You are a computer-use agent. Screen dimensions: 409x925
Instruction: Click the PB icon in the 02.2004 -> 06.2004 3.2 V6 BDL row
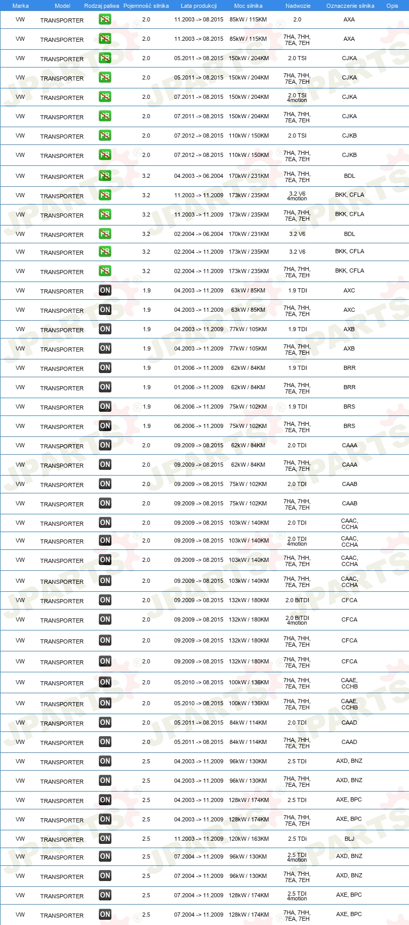click(105, 234)
